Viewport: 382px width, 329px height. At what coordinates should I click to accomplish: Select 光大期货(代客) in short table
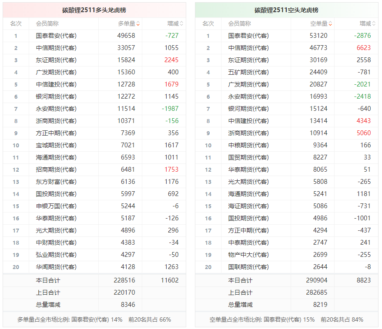click(248, 182)
